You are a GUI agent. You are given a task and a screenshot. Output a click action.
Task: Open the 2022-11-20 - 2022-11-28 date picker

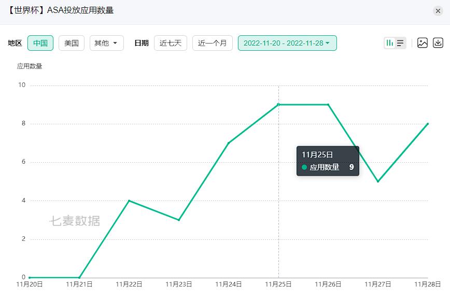click(287, 43)
